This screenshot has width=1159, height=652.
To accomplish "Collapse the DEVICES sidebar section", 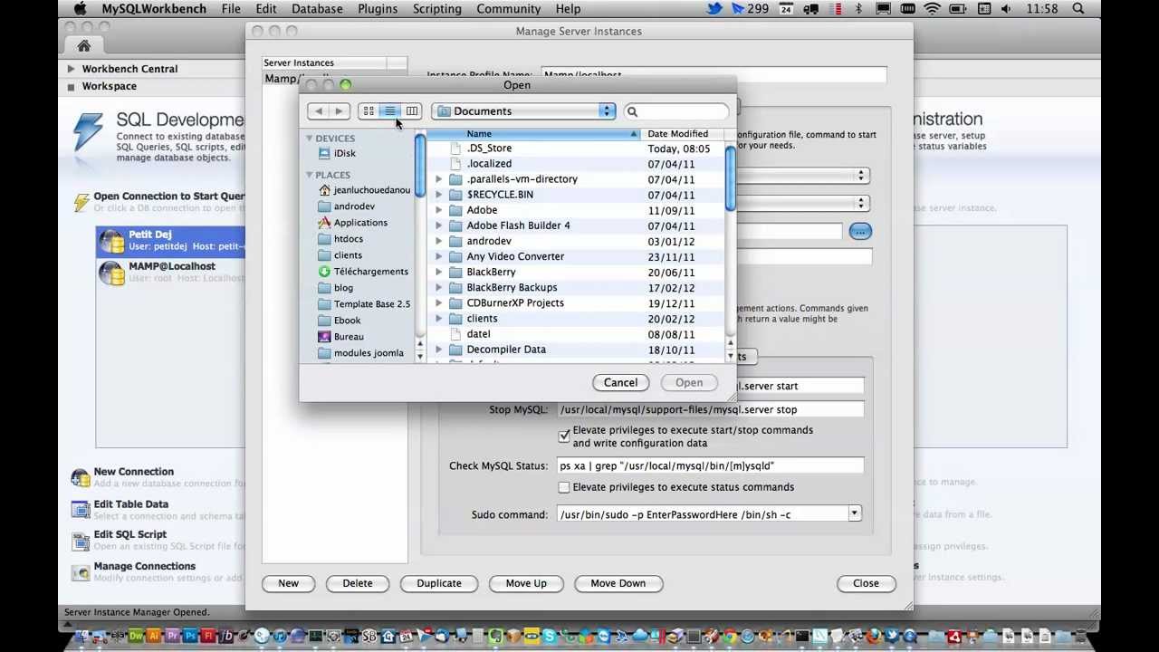I will pyautogui.click(x=310, y=139).
